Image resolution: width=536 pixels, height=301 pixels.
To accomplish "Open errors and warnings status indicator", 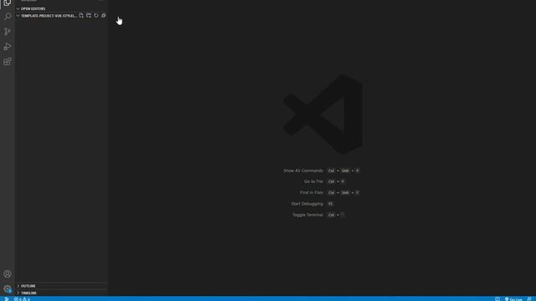I will pos(22,299).
